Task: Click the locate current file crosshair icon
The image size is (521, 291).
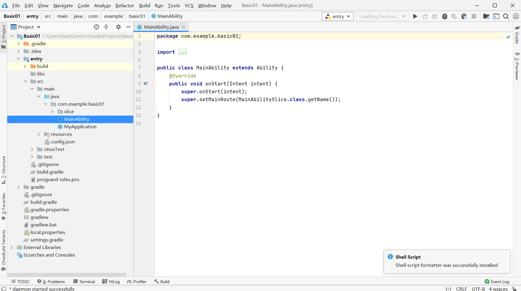Action: click(96, 27)
